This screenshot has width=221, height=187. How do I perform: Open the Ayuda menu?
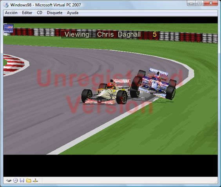pos(72,13)
